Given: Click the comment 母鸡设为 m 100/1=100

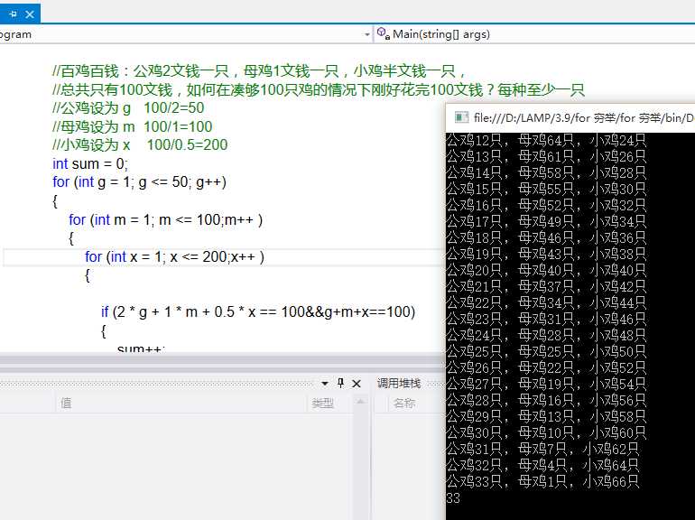Looking at the screenshot, I should [x=132, y=126].
